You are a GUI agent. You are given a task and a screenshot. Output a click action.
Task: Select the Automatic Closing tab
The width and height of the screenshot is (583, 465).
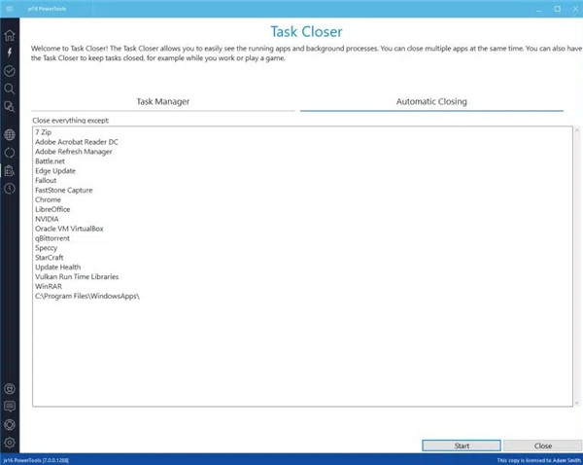coord(431,101)
